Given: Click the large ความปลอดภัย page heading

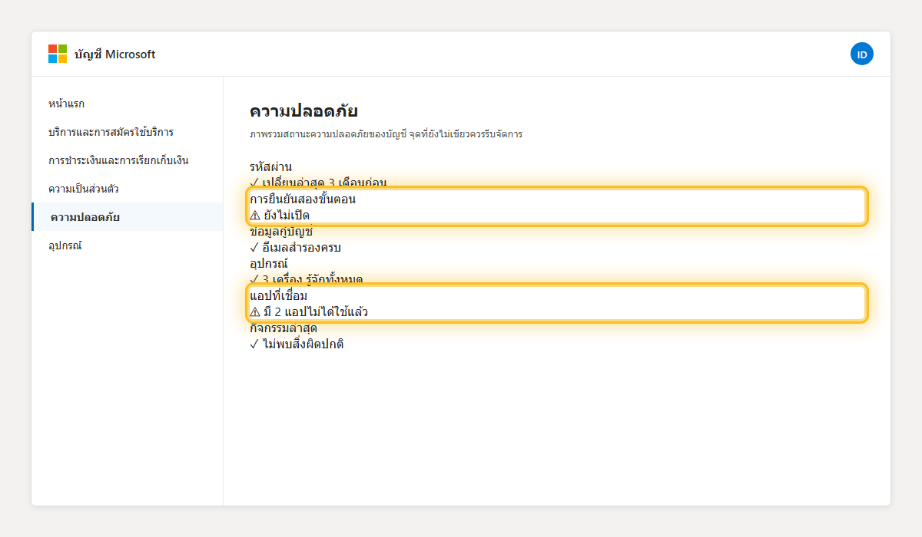Looking at the screenshot, I should [x=303, y=111].
